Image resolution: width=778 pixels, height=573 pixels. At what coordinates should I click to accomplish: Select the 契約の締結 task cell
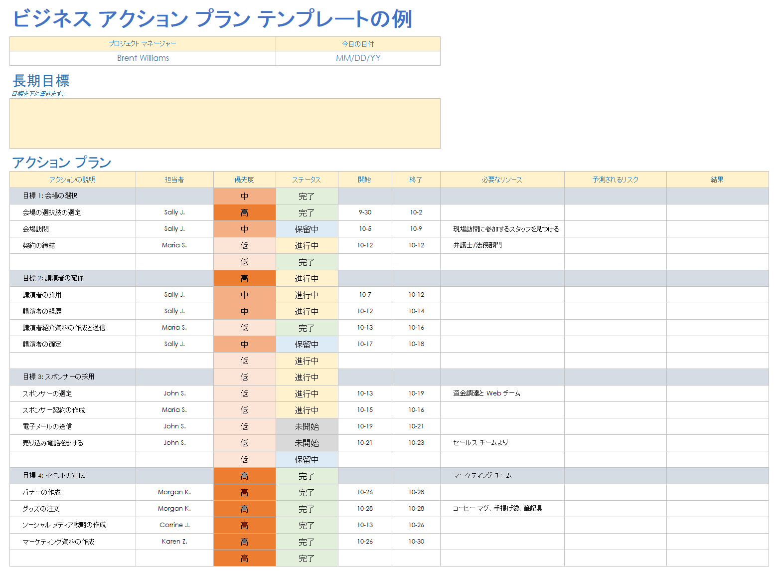73,245
